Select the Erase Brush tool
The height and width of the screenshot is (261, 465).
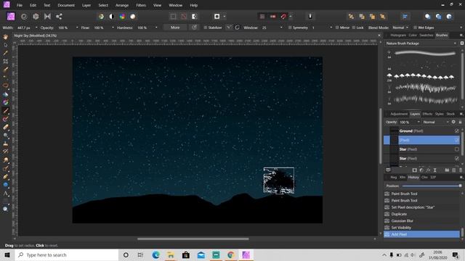pos(6,128)
